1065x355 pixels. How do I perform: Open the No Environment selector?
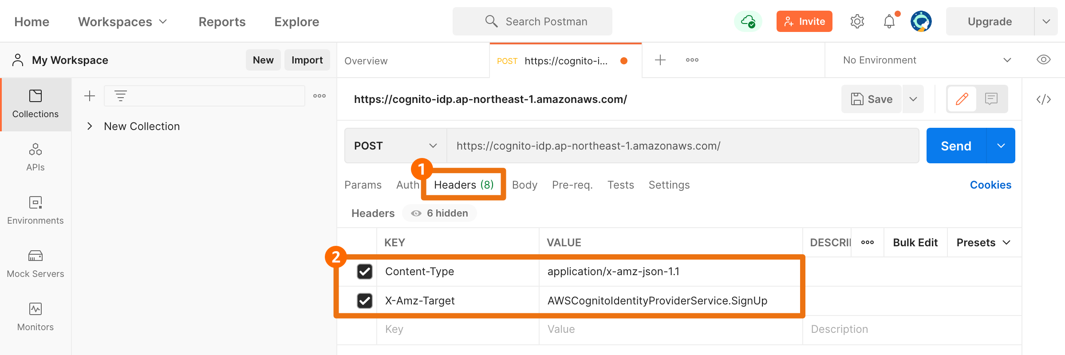coord(927,60)
